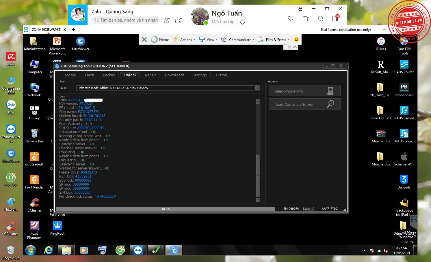The height and width of the screenshot is (262, 431).
Task: Open the Model tab in Z3X
Action: pyautogui.click(x=70, y=75)
